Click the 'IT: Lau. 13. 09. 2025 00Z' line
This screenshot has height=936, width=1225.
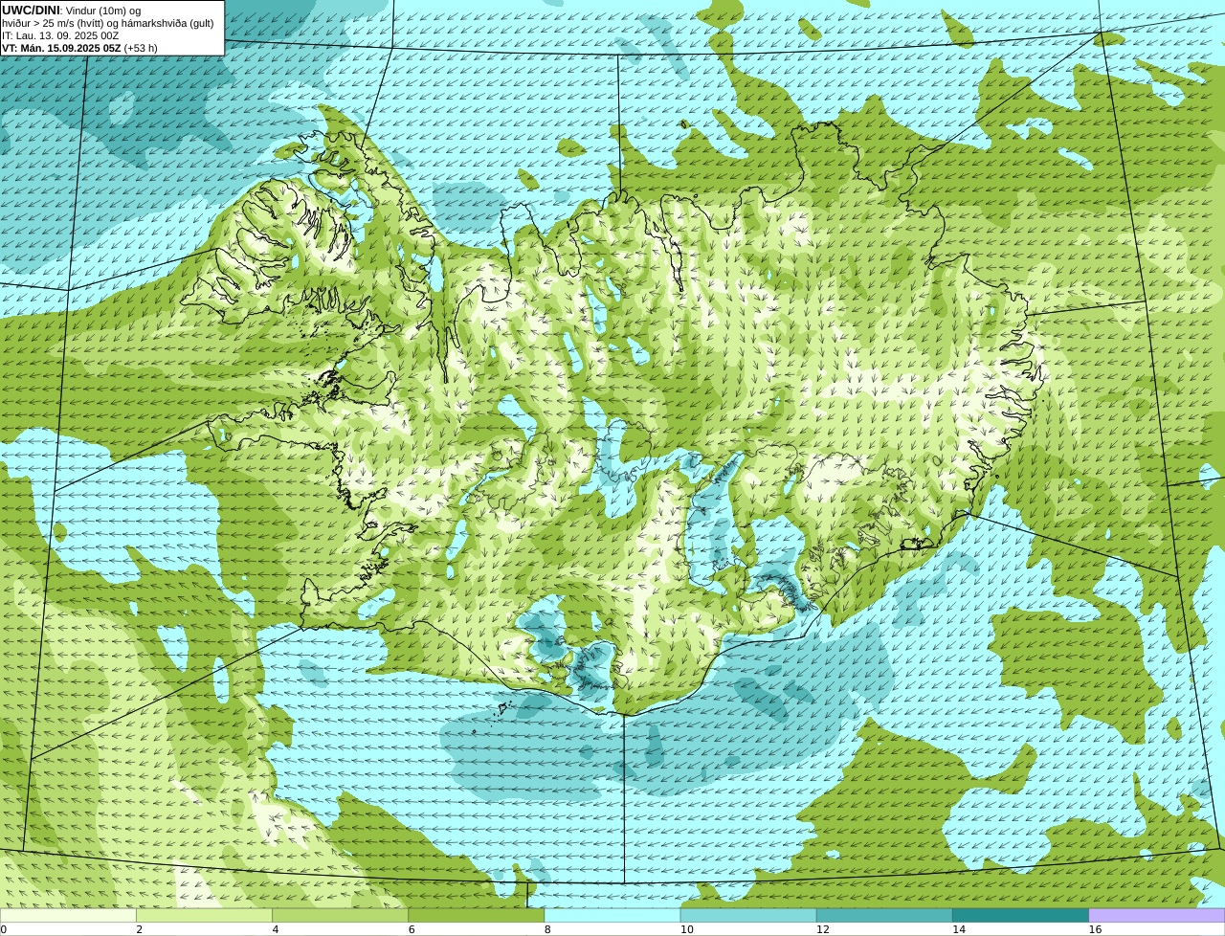[x=61, y=35]
